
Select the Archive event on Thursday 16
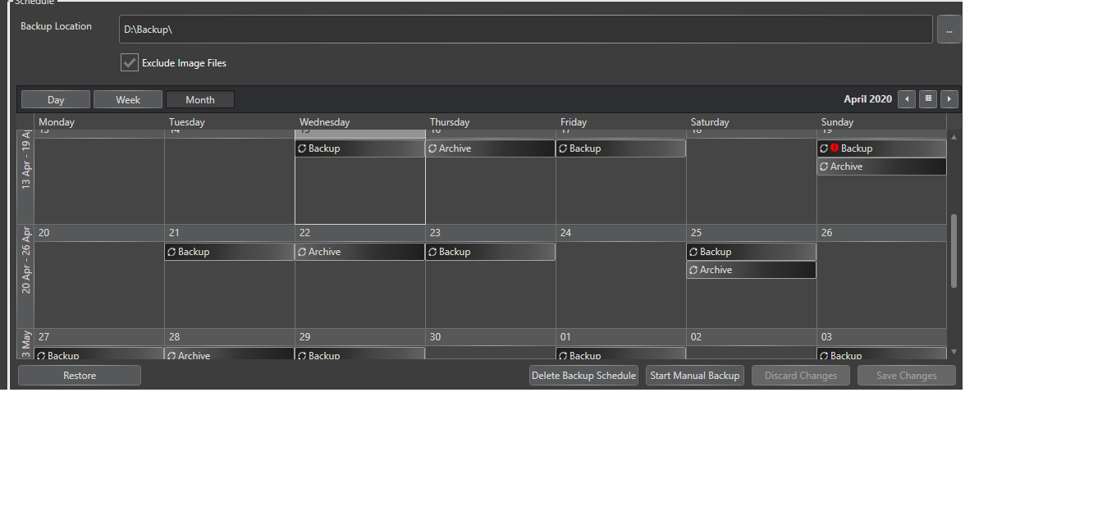(x=491, y=148)
